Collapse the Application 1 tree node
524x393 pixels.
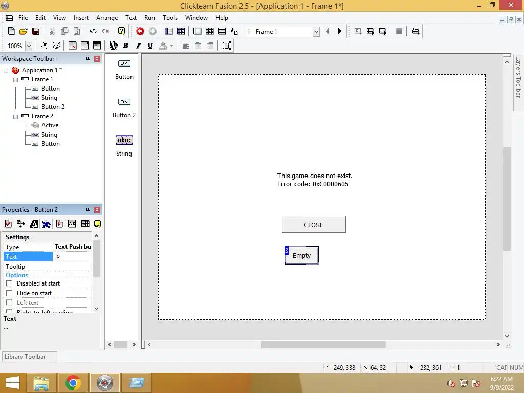coord(6,71)
